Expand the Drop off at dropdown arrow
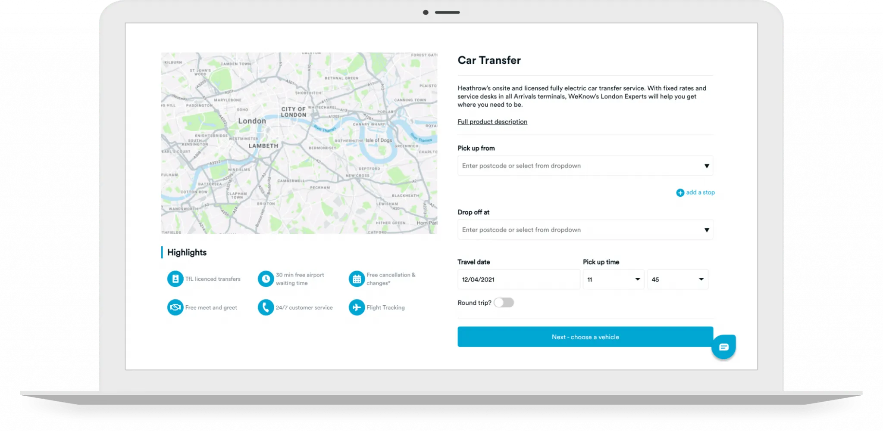Image resolution: width=883 pixels, height=431 pixels. pyautogui.click(x=706, y=230)
